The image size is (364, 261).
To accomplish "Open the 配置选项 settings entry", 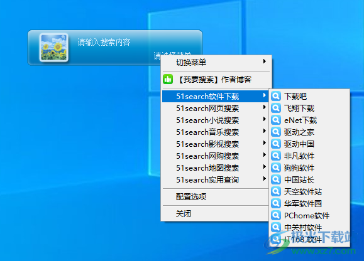I will click(216, 197).
